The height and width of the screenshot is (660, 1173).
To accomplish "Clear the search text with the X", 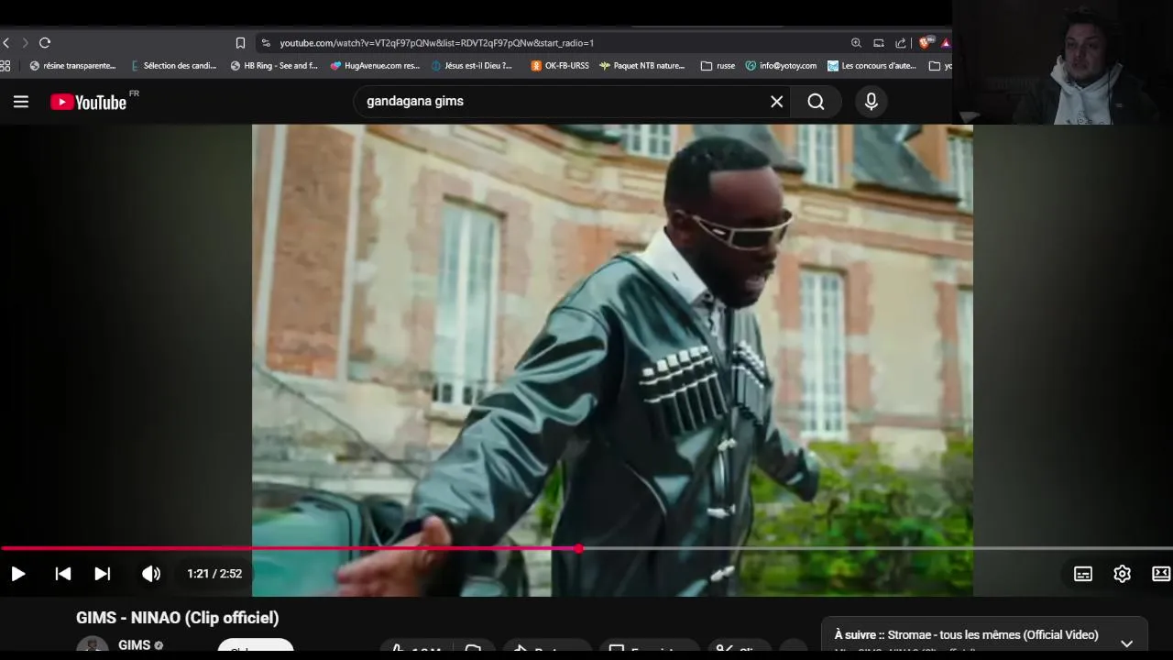I will pos(777,102).
